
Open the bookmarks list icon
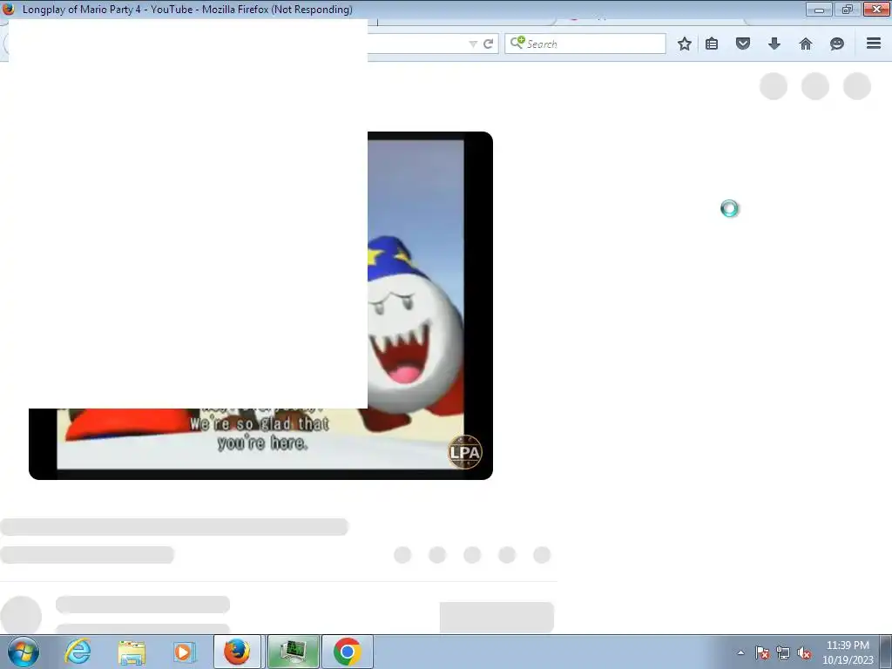(x=712, y=44)
